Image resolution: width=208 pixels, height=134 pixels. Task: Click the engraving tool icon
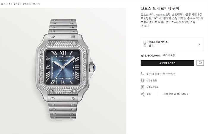tap(145, 44)
